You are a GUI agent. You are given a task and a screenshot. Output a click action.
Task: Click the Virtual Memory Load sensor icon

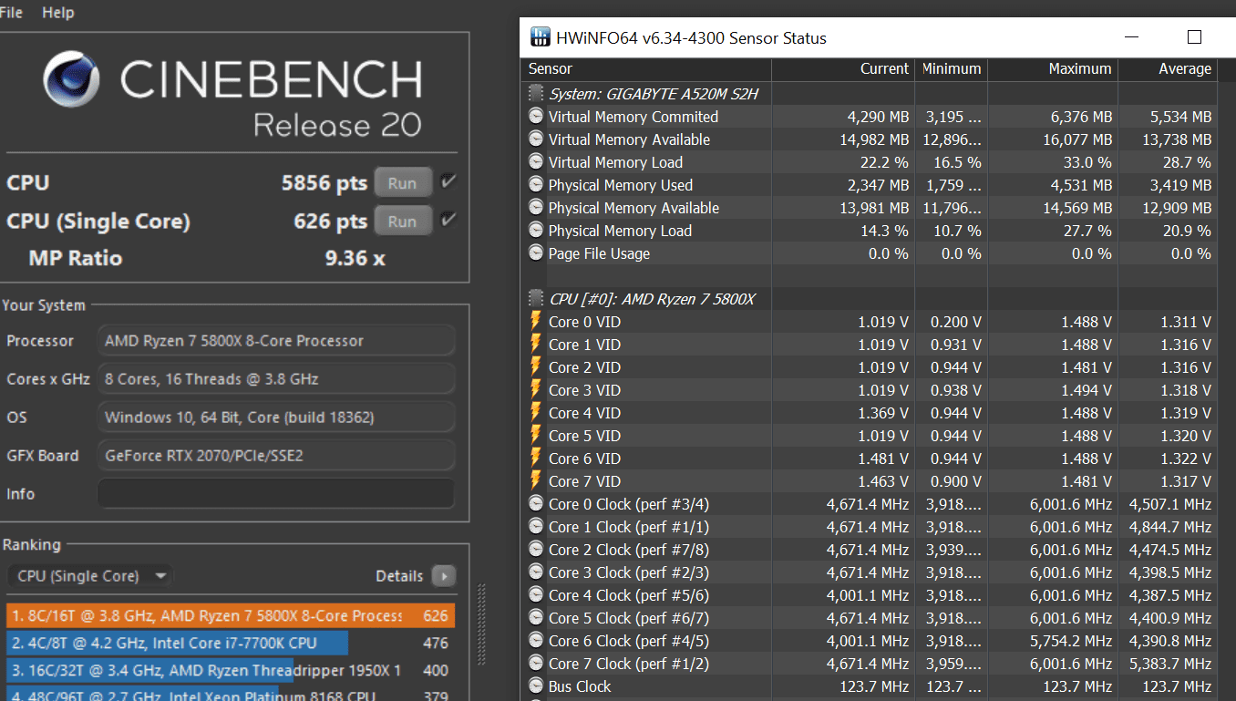pyautogui.click(x=536, y=162)
